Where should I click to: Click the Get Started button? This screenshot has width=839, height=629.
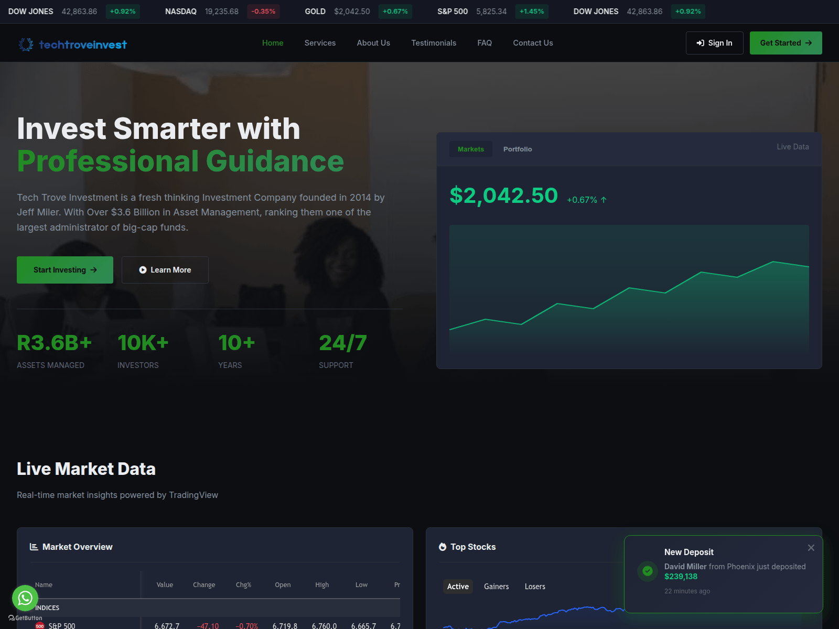[786, 43]
